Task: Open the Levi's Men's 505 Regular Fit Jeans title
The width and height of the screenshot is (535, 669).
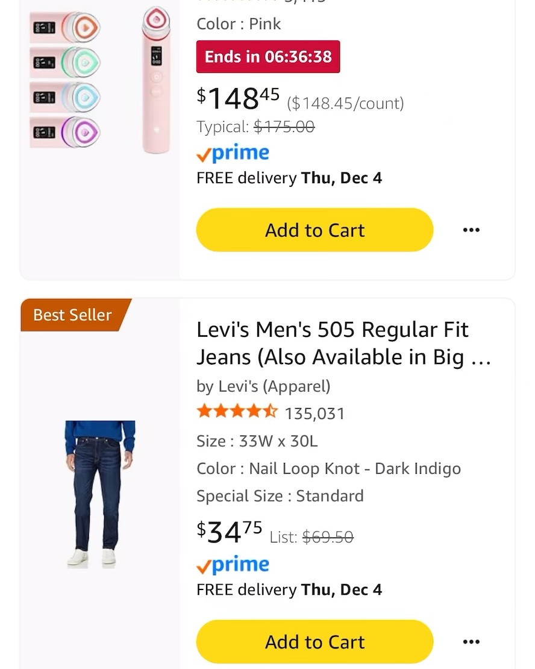Action: [x=344, y=342]
